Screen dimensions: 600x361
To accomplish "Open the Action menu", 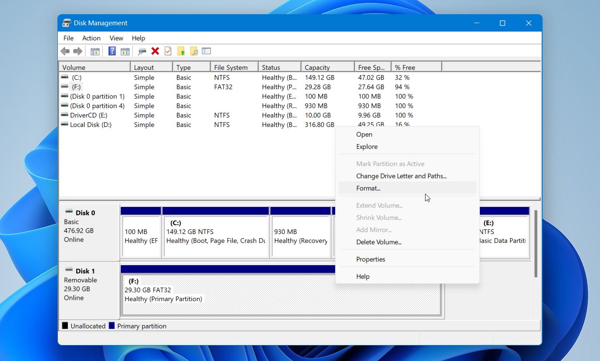I will [91, 38].
